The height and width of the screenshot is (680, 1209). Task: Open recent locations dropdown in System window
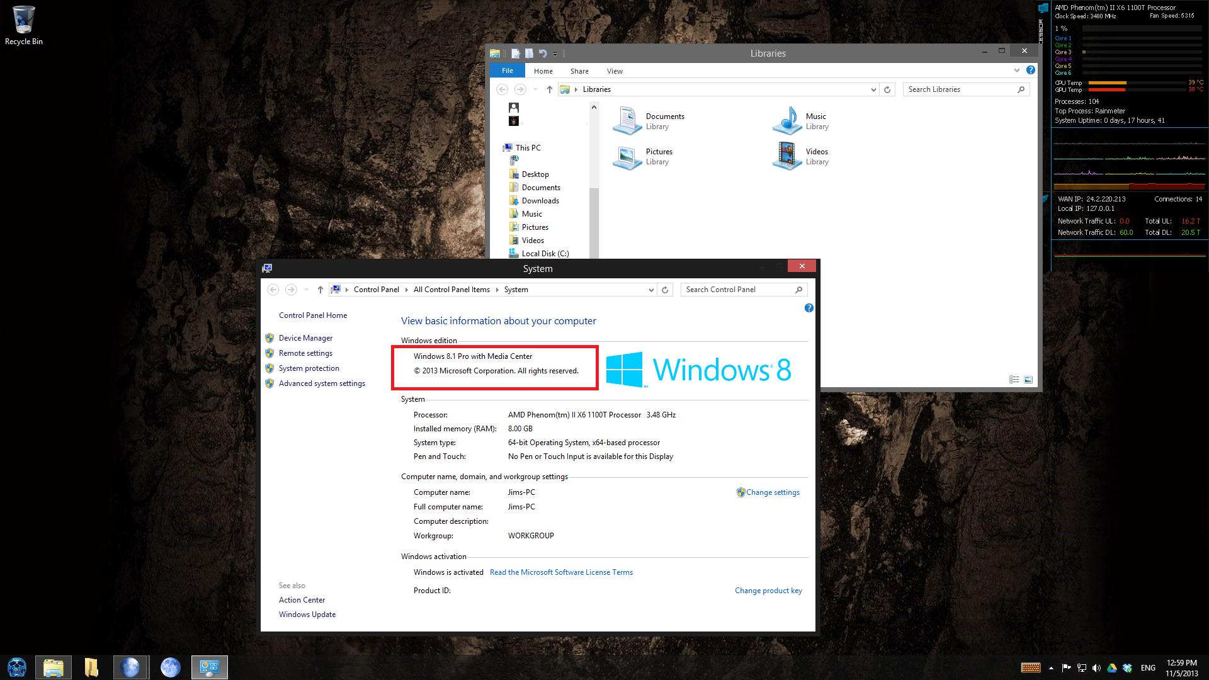pyautogui.click(x=306, y=290)
